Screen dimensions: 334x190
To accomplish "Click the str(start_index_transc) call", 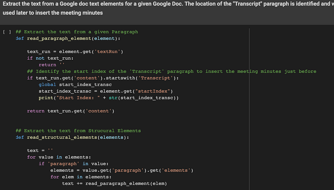I will pos(142,98).
